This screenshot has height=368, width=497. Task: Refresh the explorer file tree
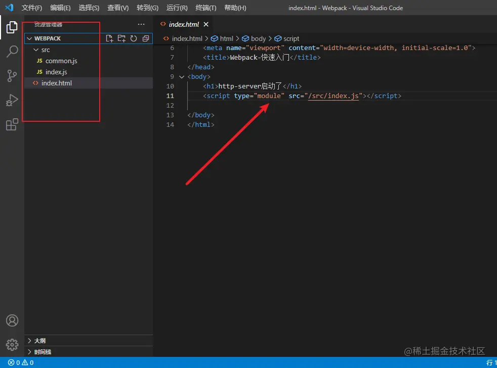click(x=134, y=38)
